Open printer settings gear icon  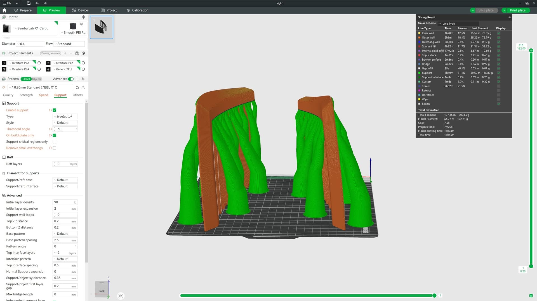(x=83, y=17)
